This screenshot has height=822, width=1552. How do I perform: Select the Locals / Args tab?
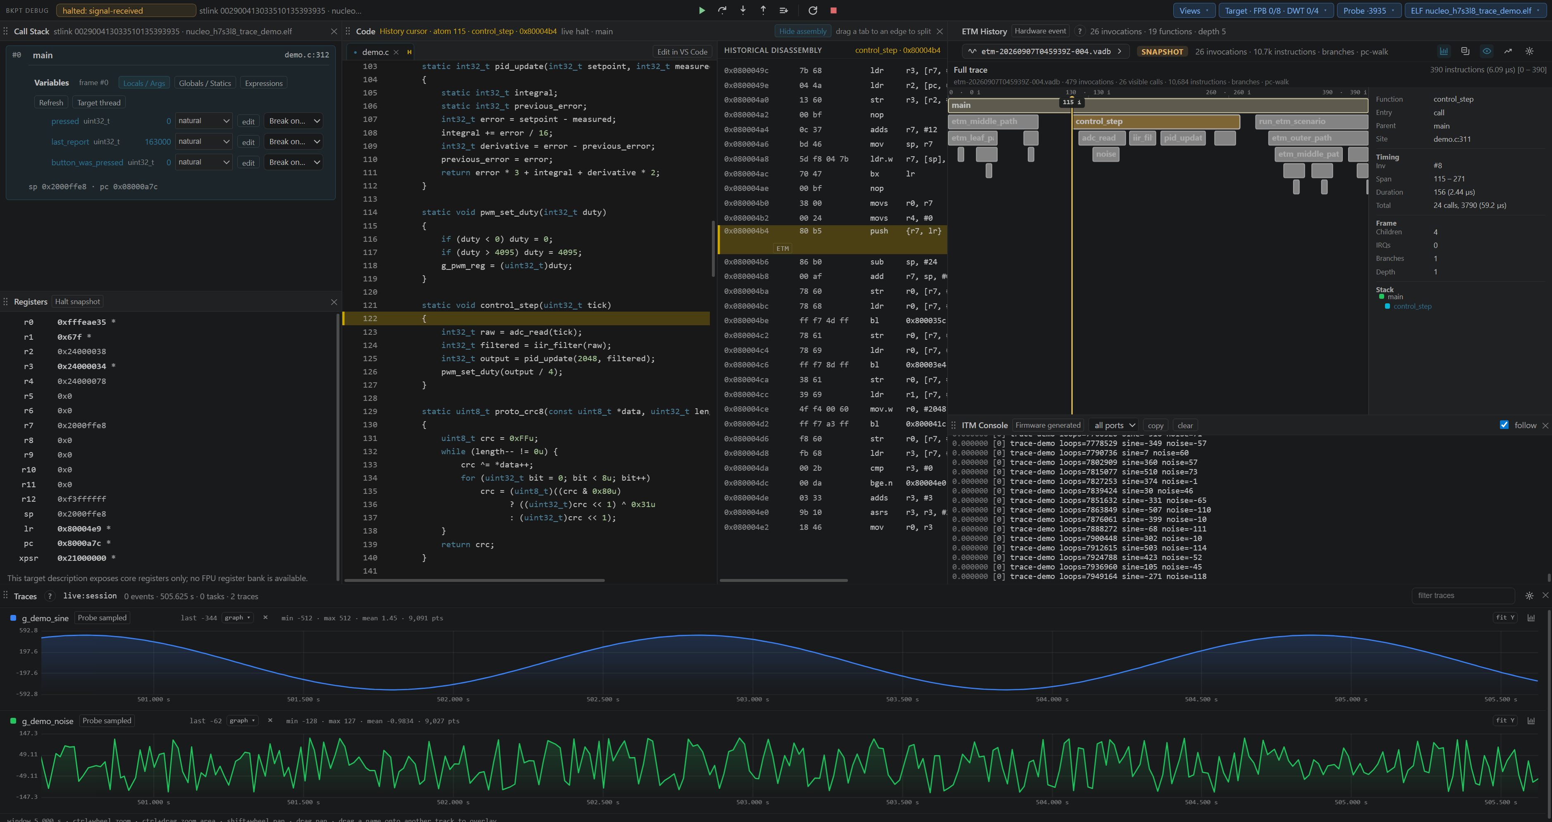[x=144, y=83]
